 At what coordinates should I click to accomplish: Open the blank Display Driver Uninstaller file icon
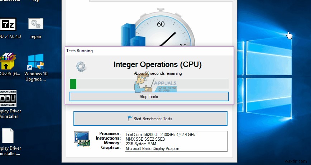point(8,136)
